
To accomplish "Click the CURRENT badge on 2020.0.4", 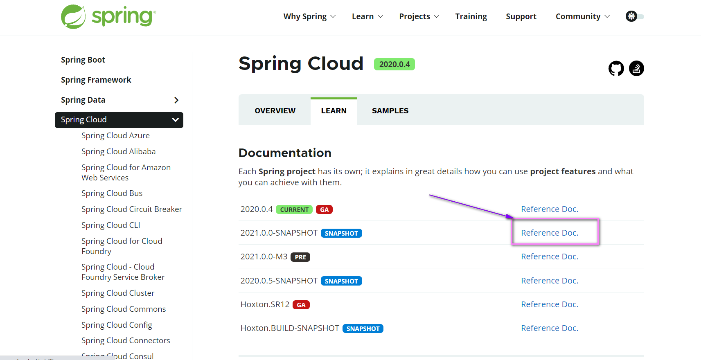I will 294,209.
